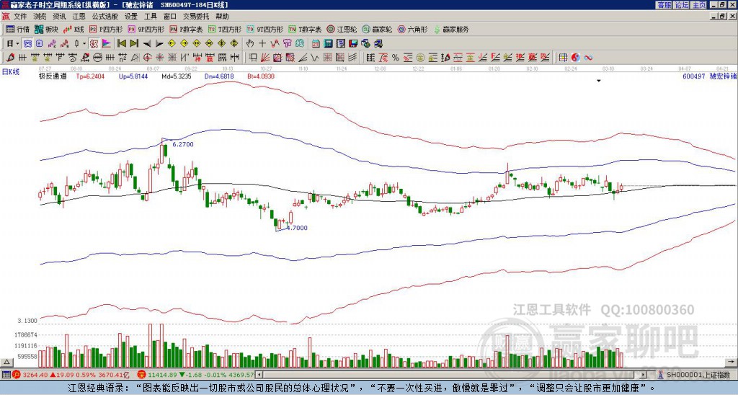Click the Dn=4.6818 value
The height and width of the screenshot is (395, 738).
[219, 76]
